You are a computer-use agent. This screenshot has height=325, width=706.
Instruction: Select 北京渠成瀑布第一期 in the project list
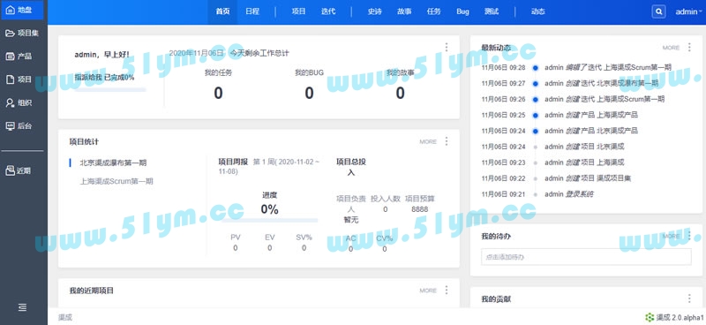pos(113,162)
